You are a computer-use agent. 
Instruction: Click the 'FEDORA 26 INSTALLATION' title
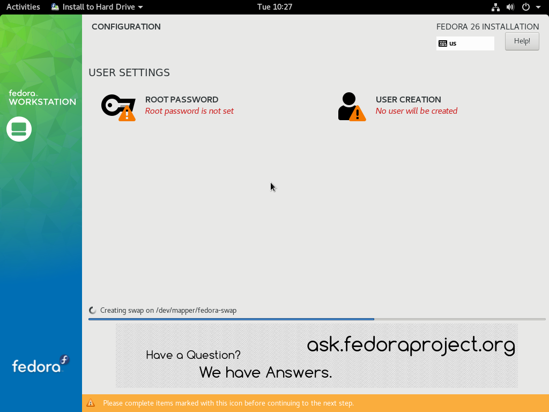coord(488,27)
